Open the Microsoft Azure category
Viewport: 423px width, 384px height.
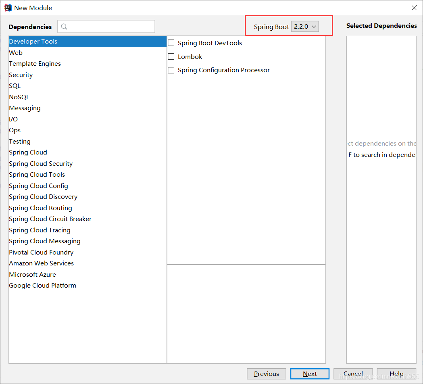pos(88,274)
